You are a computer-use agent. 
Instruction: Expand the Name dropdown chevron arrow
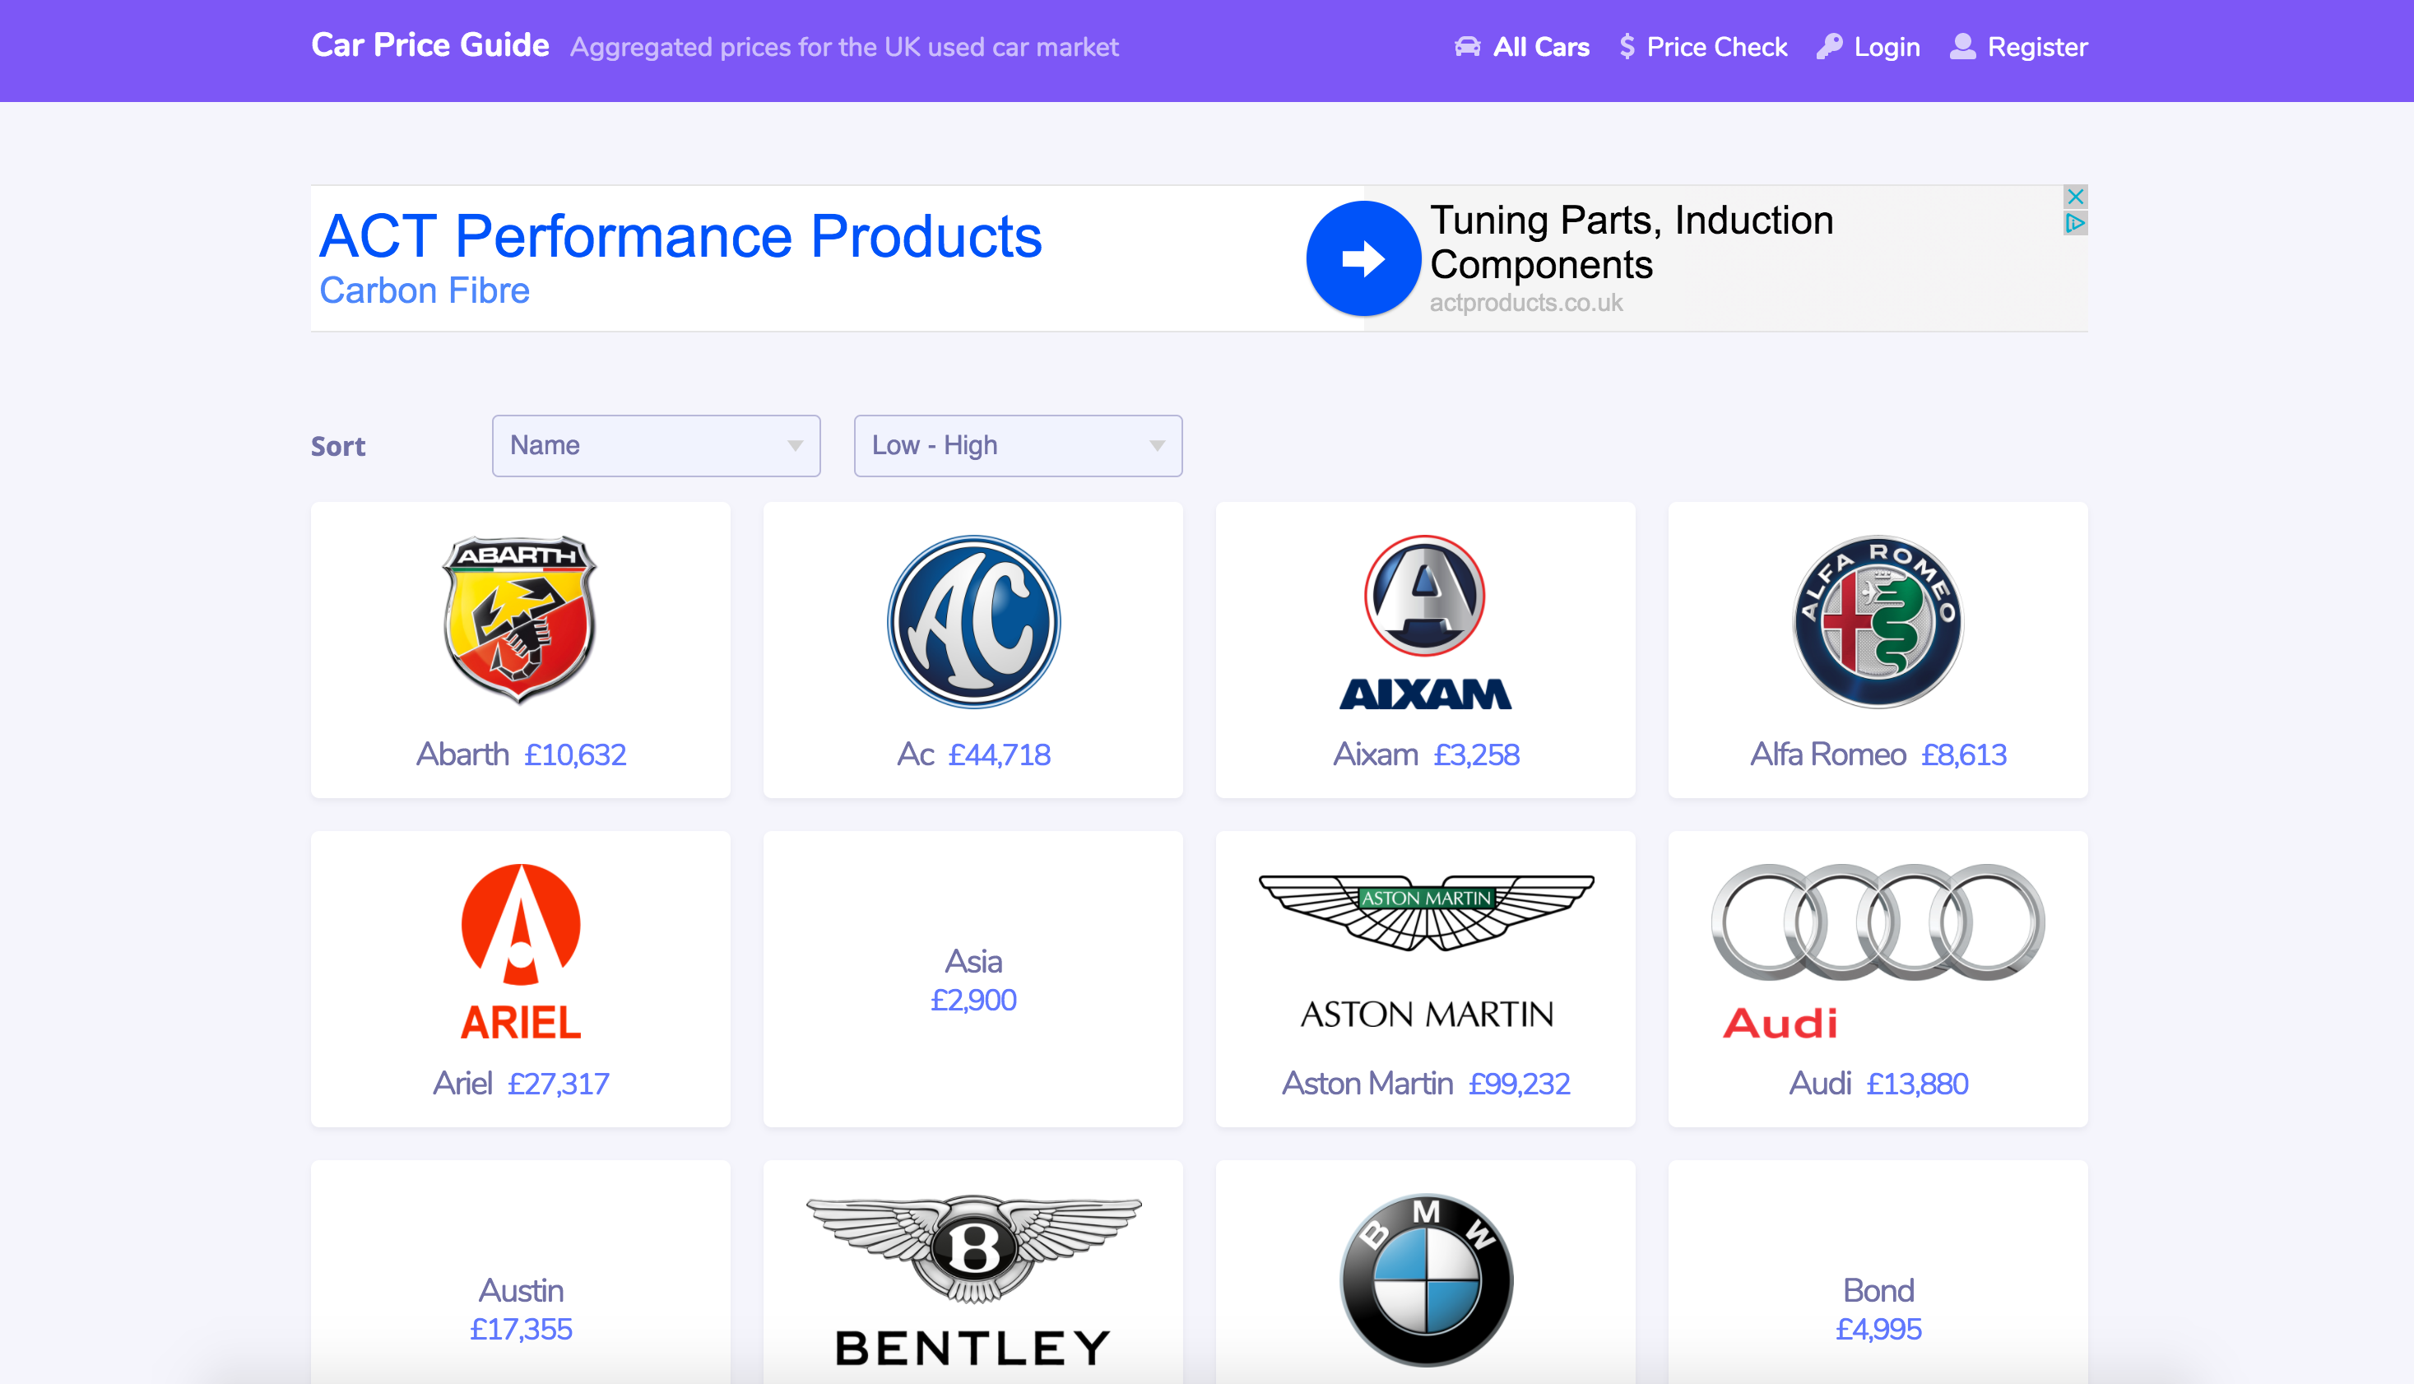click(795, 445)
